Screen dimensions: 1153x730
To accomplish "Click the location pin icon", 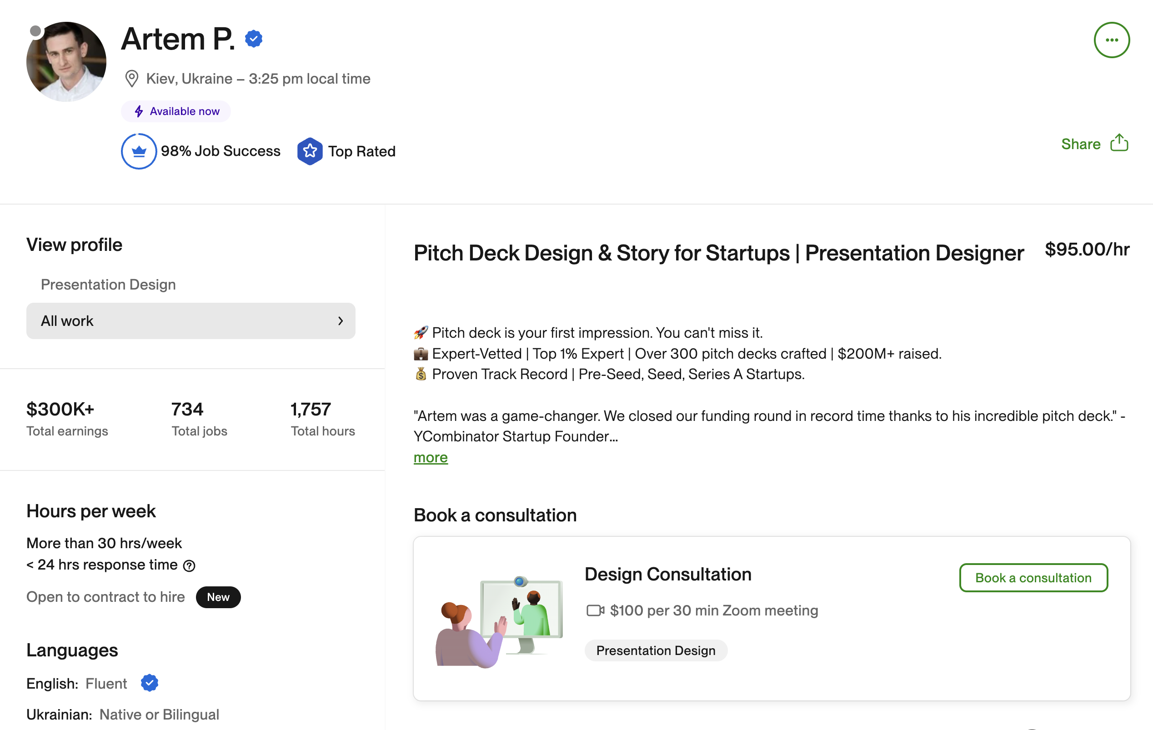I will pyautogui.click(x=132, y=79).
